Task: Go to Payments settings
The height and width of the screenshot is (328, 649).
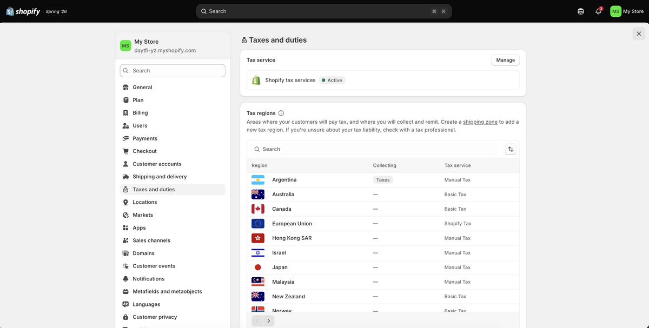Action: (x=173, y=138)
